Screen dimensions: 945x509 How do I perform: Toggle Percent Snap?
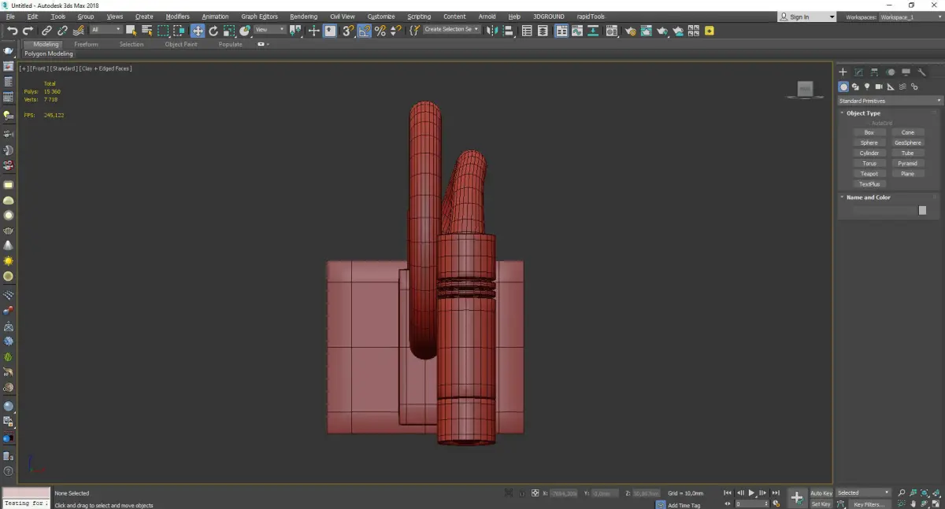pos(380,31)
